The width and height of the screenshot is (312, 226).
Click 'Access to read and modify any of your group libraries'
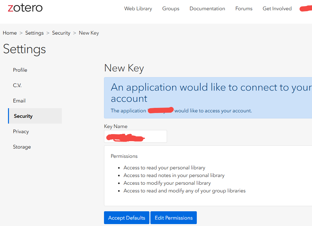point(184,191)
